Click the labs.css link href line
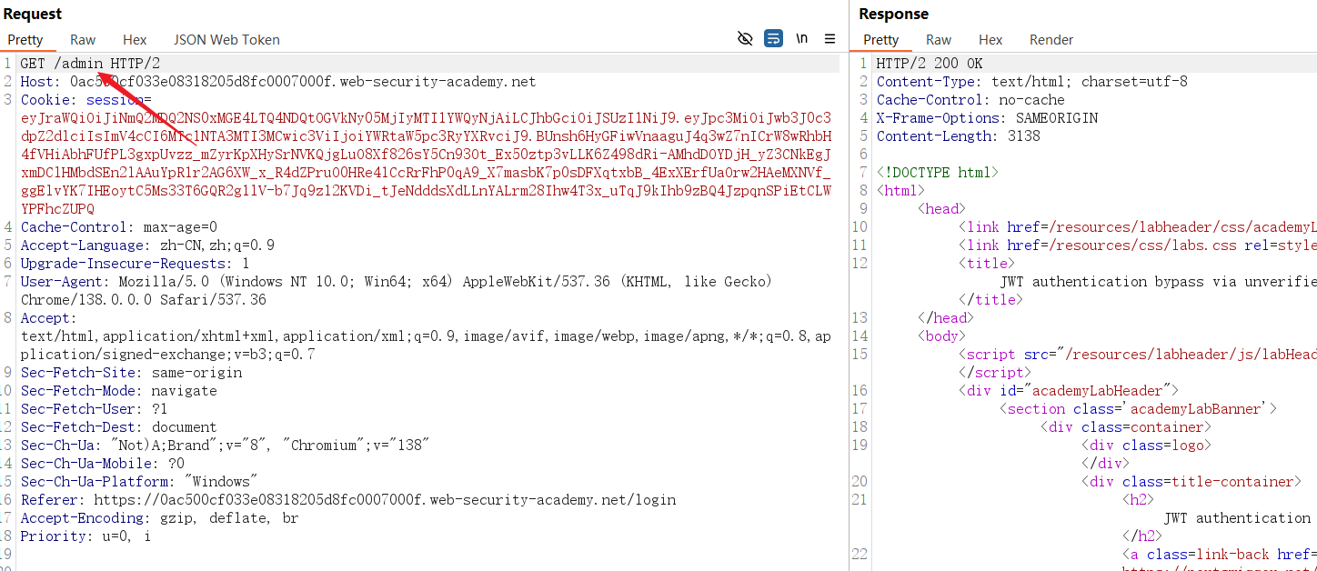1317x571 pixels. coord(1137,245)
